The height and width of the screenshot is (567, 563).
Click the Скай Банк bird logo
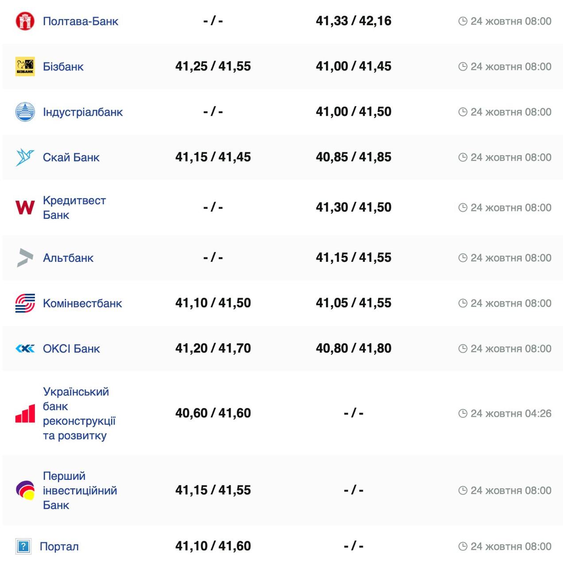pyautogui.click(x=25, y=157)
